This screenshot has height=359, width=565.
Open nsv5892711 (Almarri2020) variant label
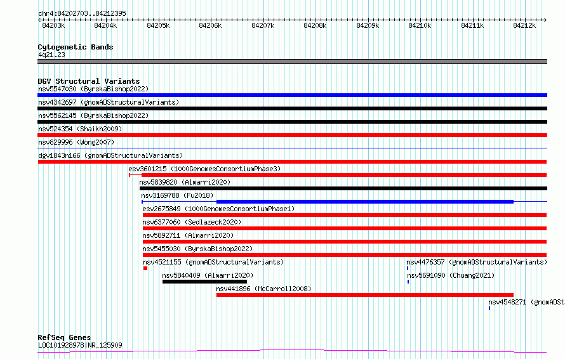188,235
